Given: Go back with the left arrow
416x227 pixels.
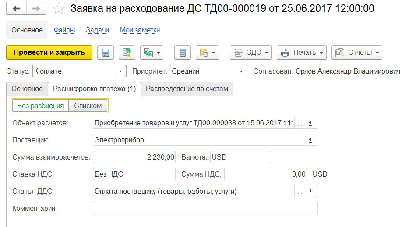Looking at the screenshot, I should pos(17,8).
